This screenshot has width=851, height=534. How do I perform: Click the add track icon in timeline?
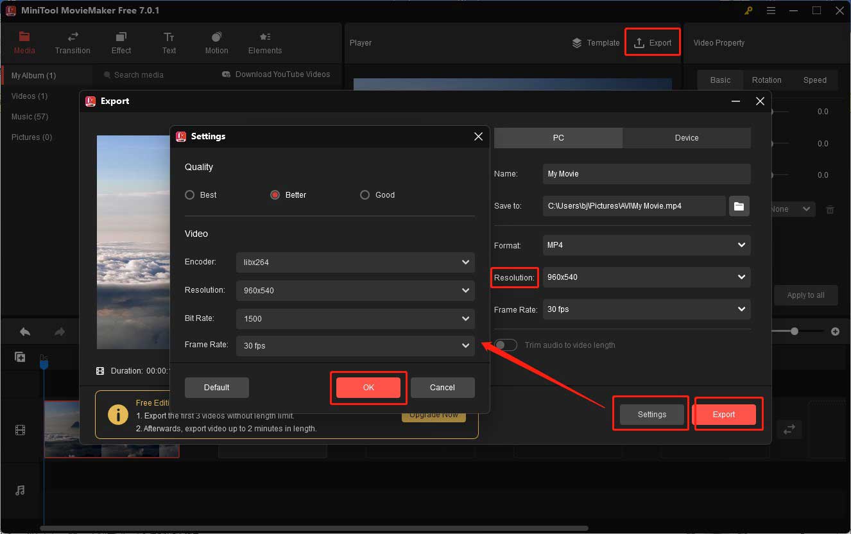point(20,357)
